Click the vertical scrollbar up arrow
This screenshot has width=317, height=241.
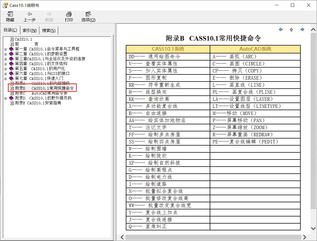(313, 30)
